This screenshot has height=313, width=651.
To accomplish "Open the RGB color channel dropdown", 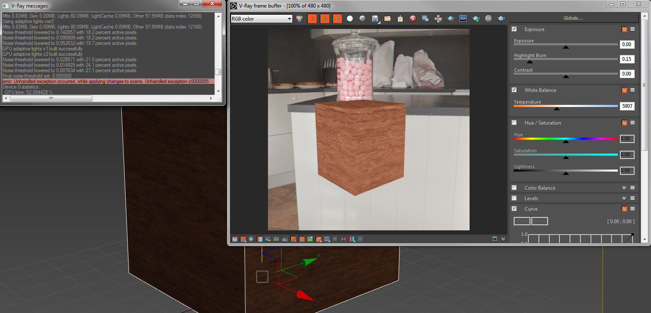I will coord(262,18).
